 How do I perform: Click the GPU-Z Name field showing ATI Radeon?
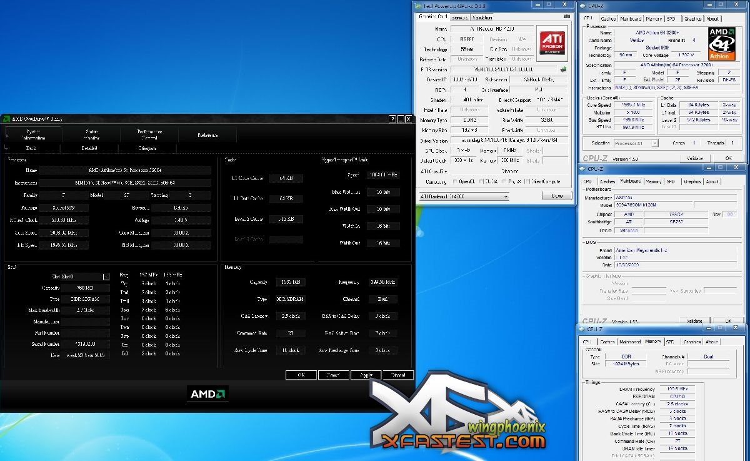pos(492,29)
